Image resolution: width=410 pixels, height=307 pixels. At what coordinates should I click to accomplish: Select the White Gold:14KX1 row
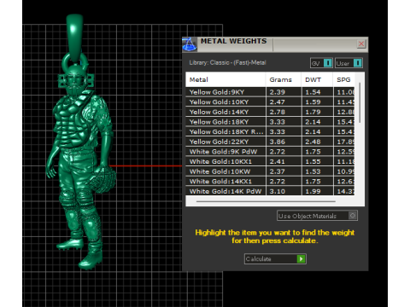click(x=270, y=182)
